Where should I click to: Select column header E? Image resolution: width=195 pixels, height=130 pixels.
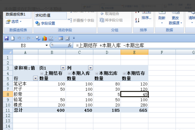point(134,52)
